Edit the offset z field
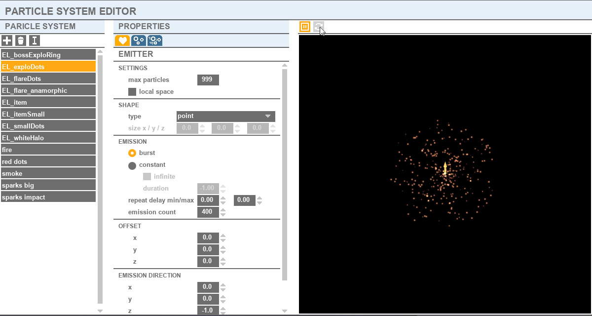The height and width of the screenshot is (316, 592). pos(208,261)
